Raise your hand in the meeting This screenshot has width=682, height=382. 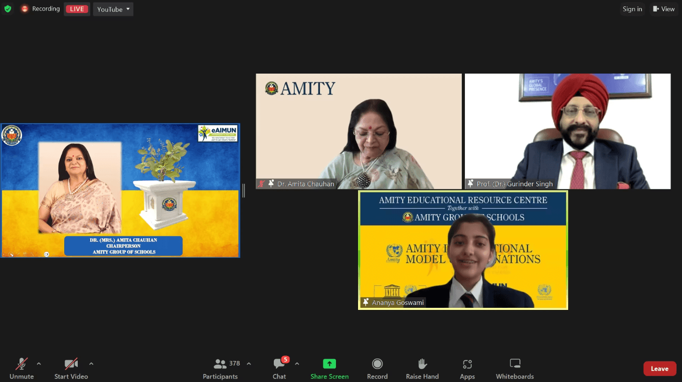[x=422, y=368]
